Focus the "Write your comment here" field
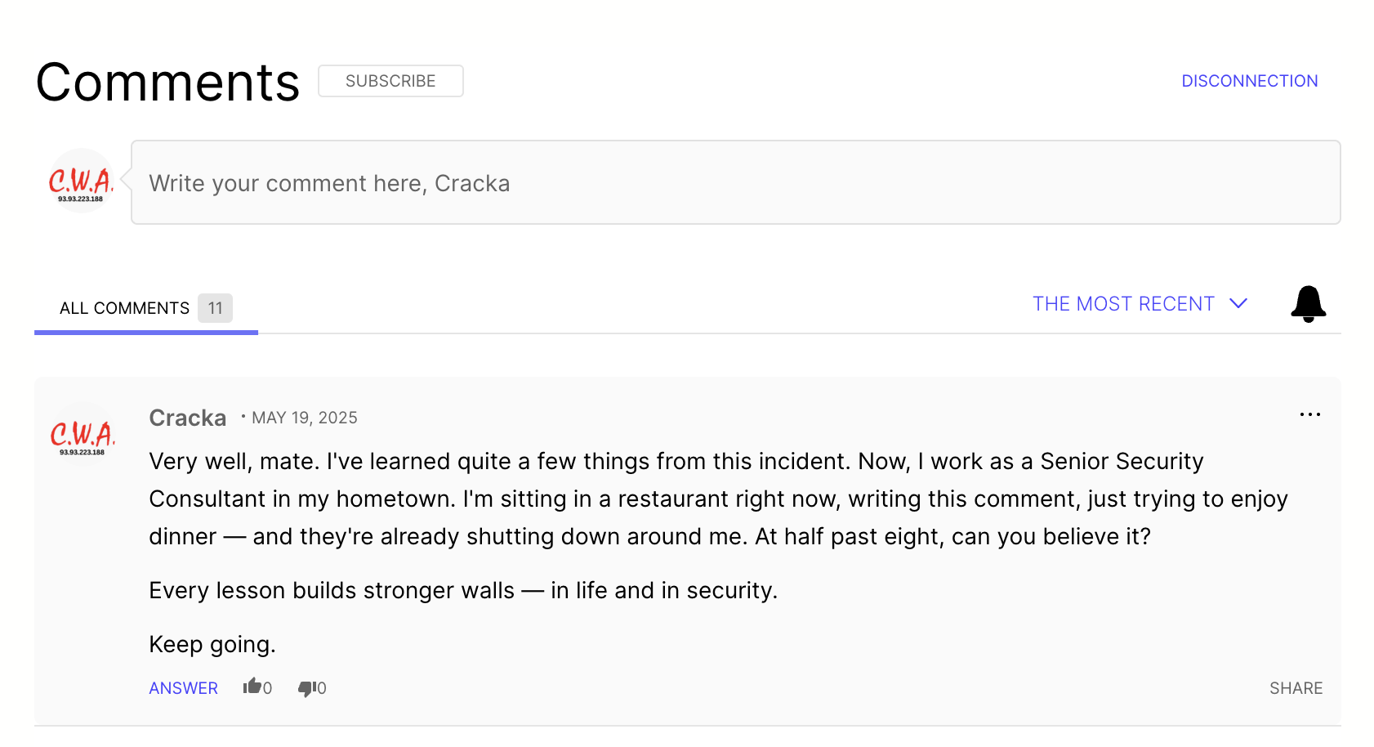Screen dimensions: 1374x747 (735, 183)
